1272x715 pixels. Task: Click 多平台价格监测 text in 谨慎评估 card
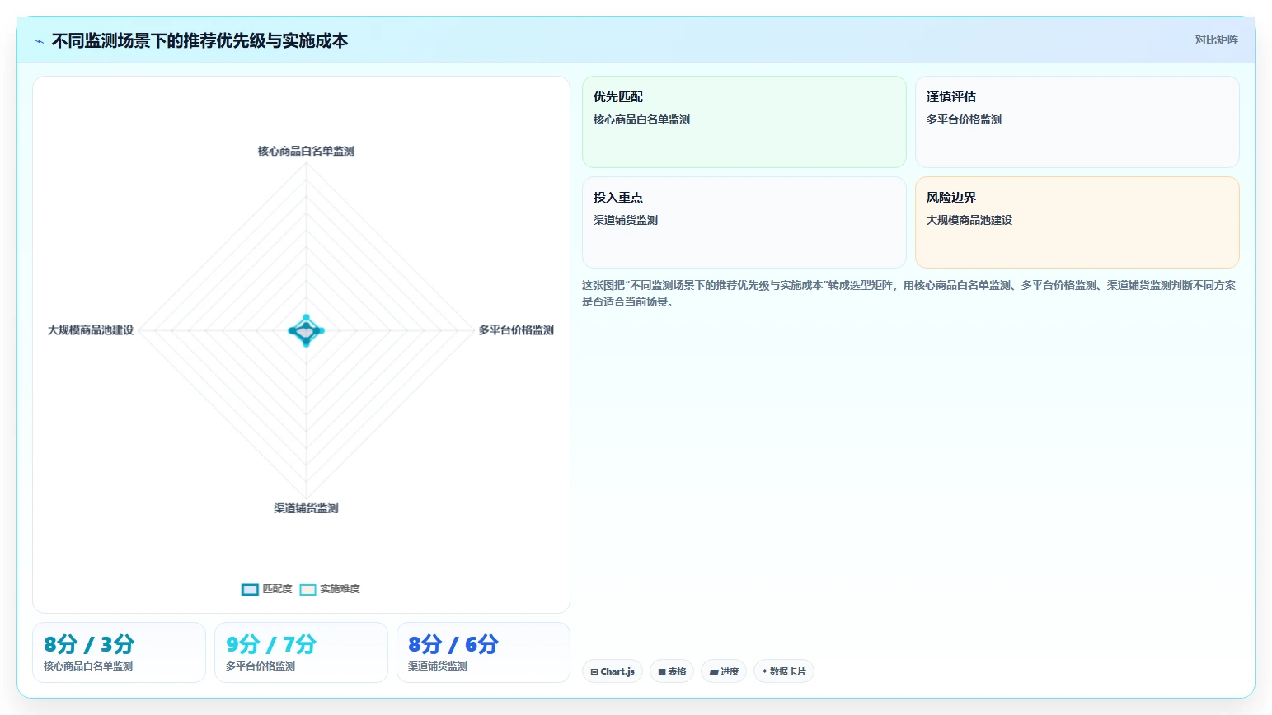964,119
